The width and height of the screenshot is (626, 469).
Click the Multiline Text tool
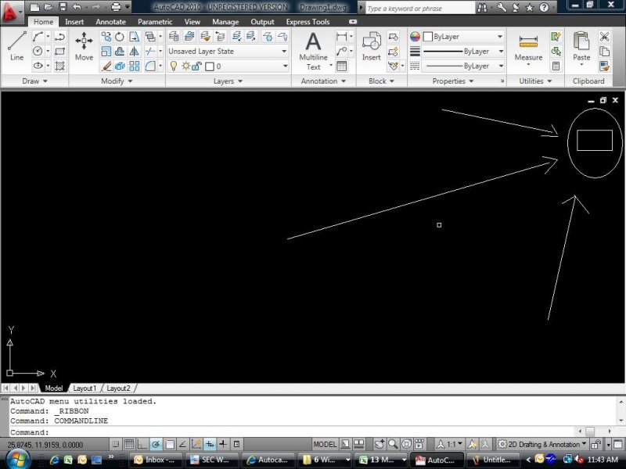click(x=314, y=51)
